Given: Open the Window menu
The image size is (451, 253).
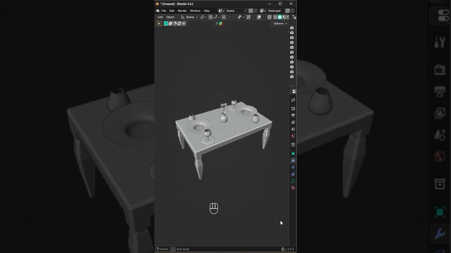Looking at the screenshot, I should 195,11.
